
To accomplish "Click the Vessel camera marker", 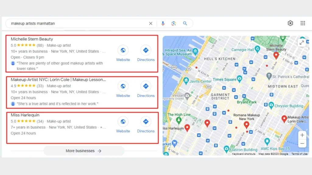I will (x=187, y=96).
